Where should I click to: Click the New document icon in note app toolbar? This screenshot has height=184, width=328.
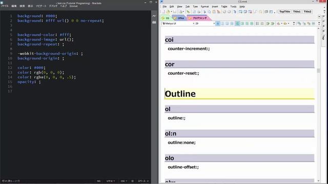coord(163,12)
